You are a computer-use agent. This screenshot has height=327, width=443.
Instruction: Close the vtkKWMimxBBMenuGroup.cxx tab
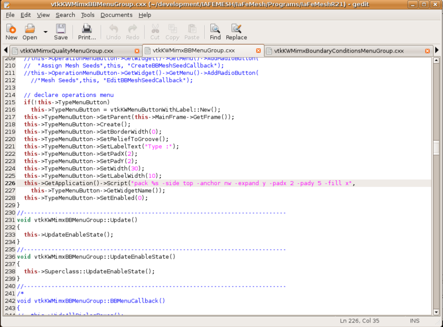tap(258, 50)
